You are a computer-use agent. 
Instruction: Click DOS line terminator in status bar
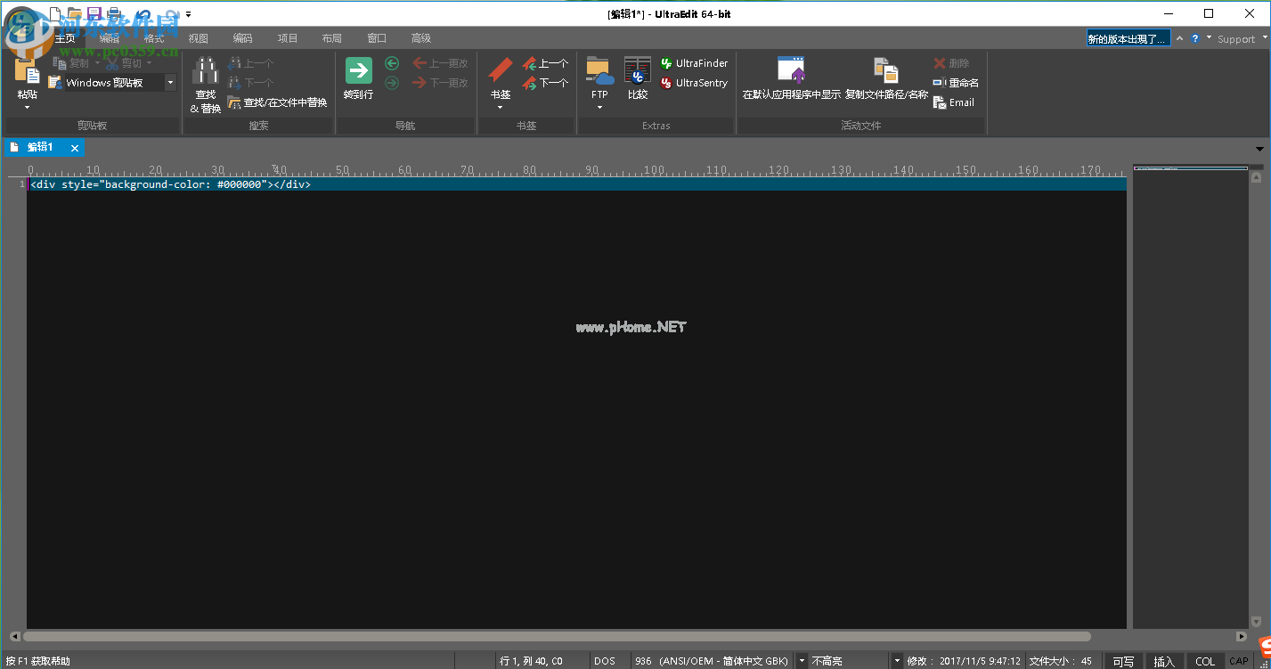tap(605, 661)
